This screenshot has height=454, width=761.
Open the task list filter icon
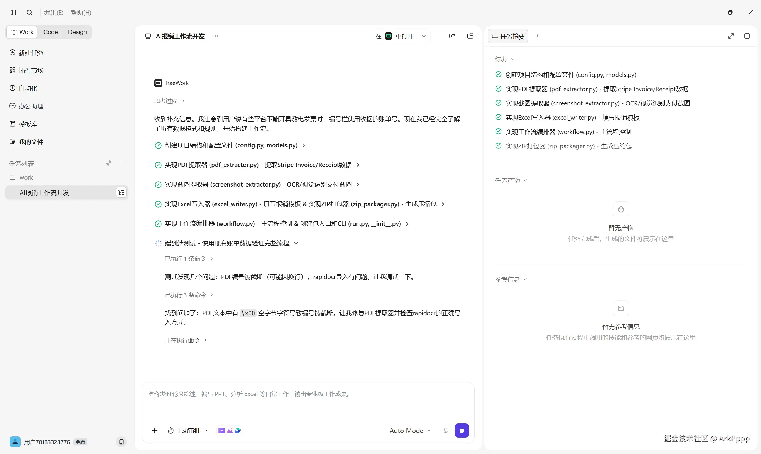coord(121,163)
